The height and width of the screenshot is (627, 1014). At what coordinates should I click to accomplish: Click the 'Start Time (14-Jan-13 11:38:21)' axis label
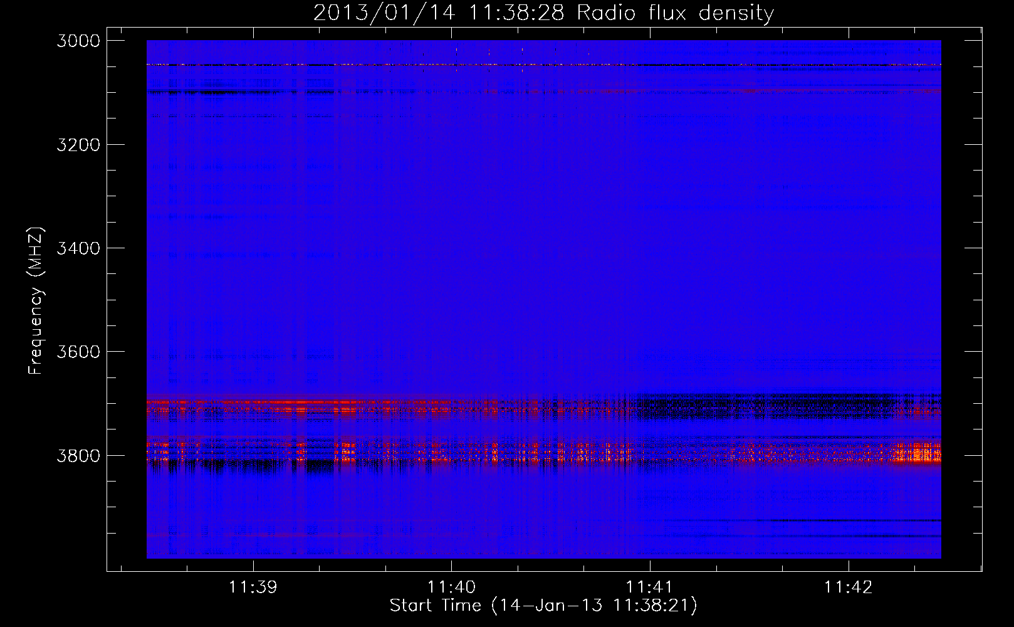[x=543, y=605]
